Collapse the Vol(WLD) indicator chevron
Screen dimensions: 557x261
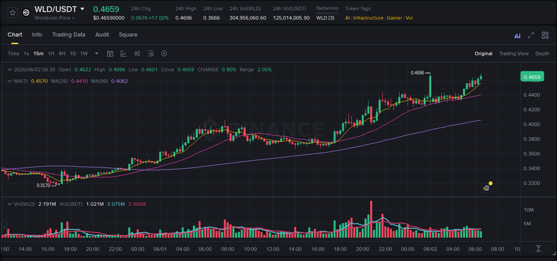point(10,204)
